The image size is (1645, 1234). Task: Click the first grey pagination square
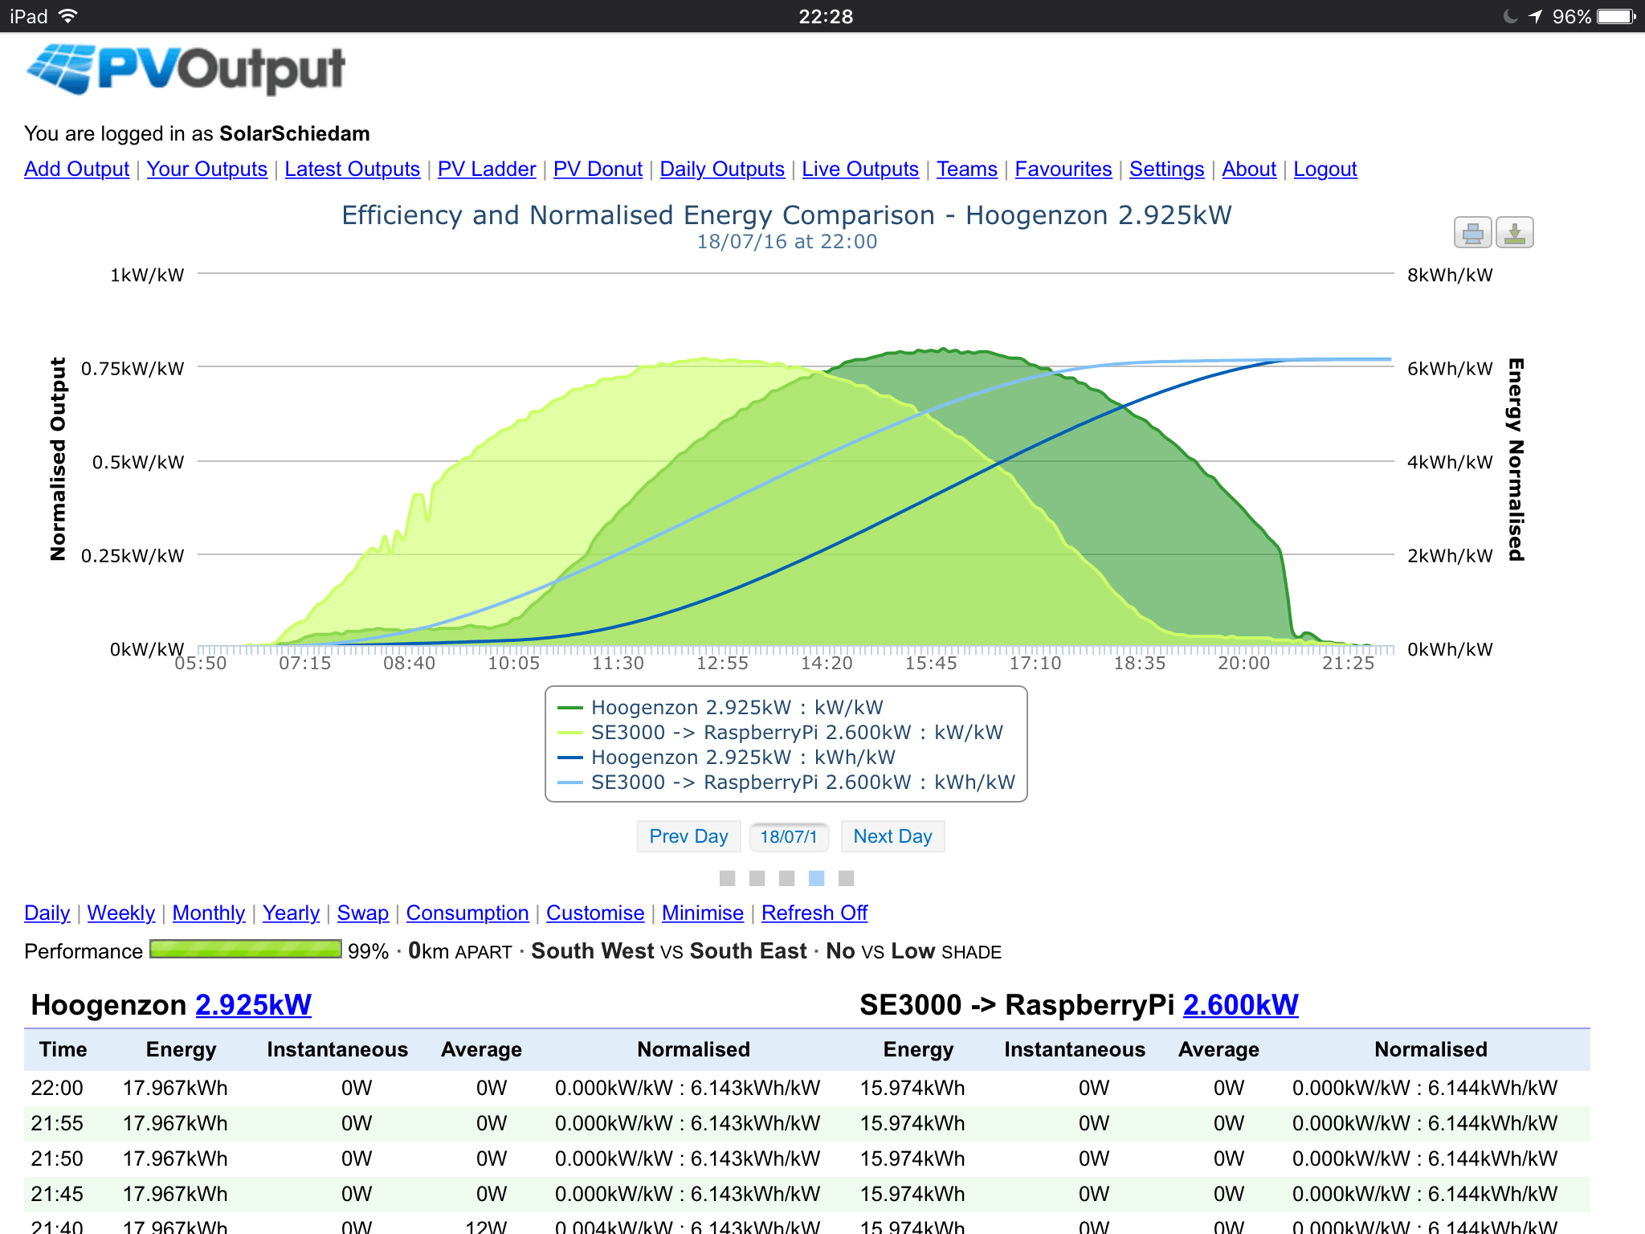click(727, 878)
